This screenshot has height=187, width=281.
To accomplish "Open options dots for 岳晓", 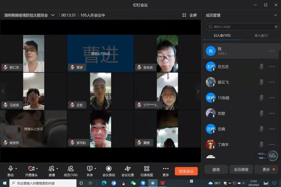I will (x=272, y=129).
